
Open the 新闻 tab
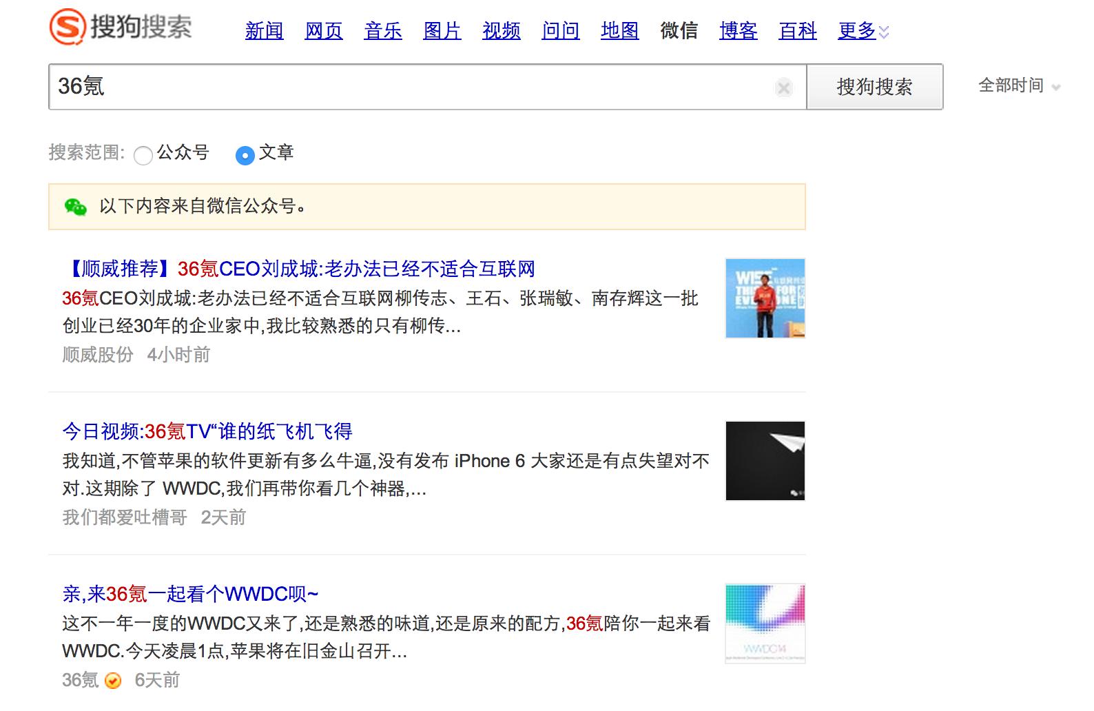pyautogui.click(x=265, y=30)
